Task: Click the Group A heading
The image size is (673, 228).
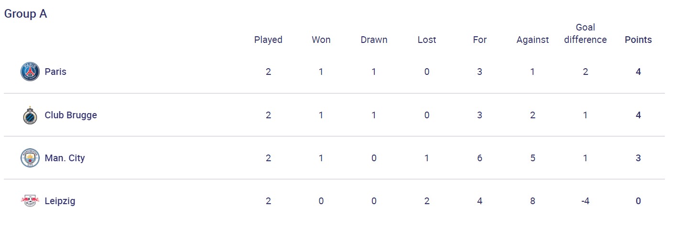Action: (x=26, y=14)
